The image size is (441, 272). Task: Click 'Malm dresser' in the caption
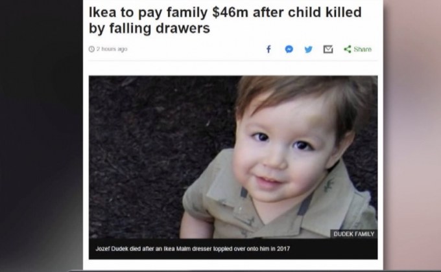tap(194, 249)
